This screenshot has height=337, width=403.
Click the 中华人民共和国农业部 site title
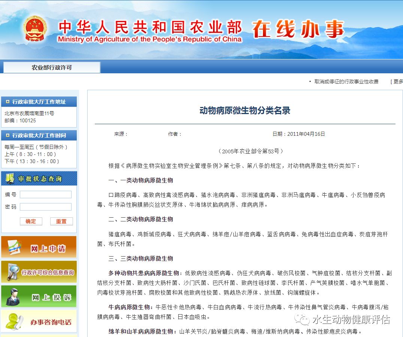click(x=150, y=27)
